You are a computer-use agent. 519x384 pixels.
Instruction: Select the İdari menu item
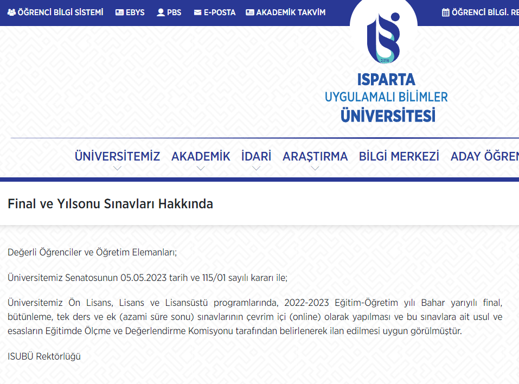tap(257, 156)
